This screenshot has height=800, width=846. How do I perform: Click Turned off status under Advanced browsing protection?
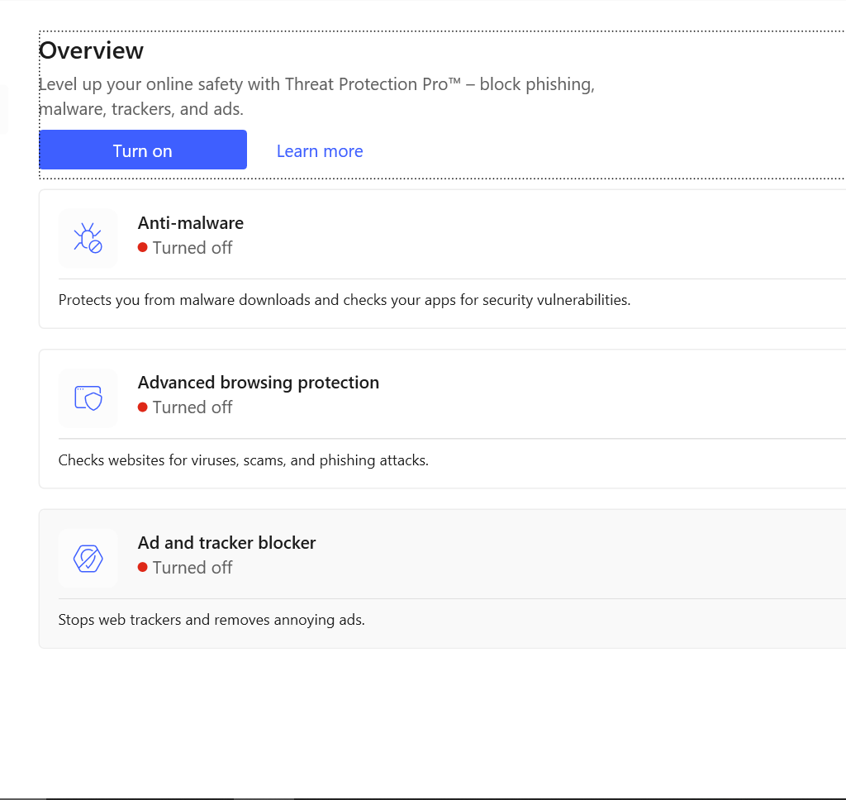pos(185,407)
